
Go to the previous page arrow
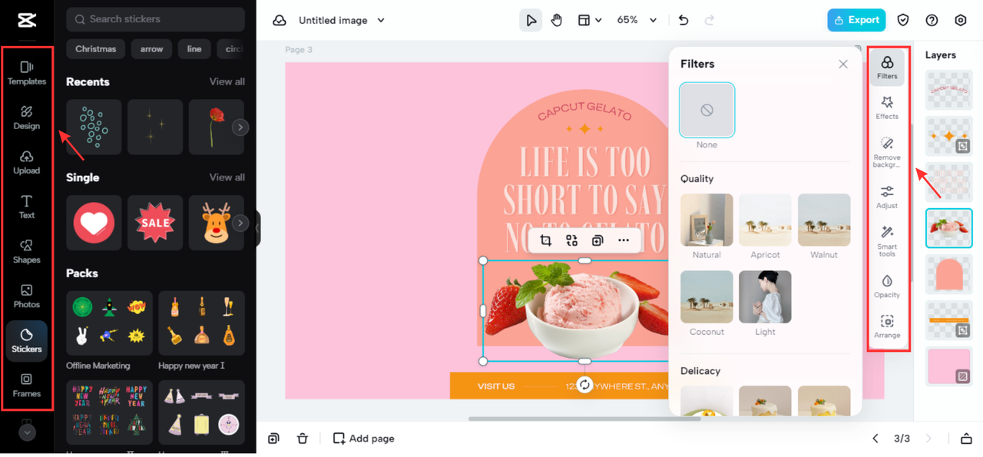pos(875,439)
